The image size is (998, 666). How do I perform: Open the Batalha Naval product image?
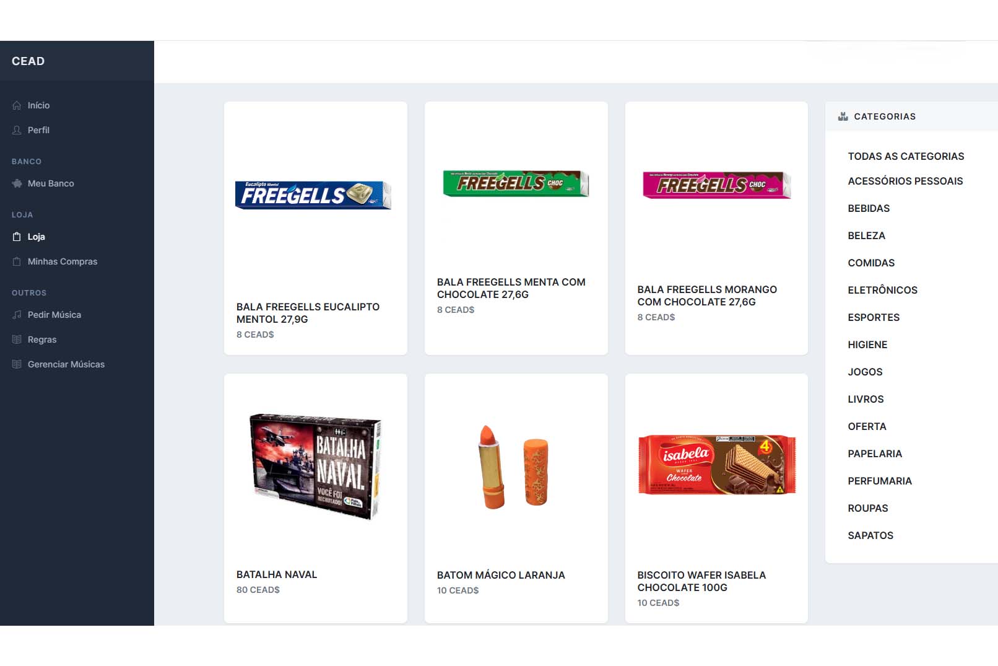click(x=316, y=466)
